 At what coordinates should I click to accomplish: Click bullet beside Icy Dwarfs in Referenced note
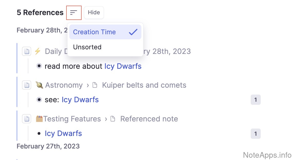39,133
